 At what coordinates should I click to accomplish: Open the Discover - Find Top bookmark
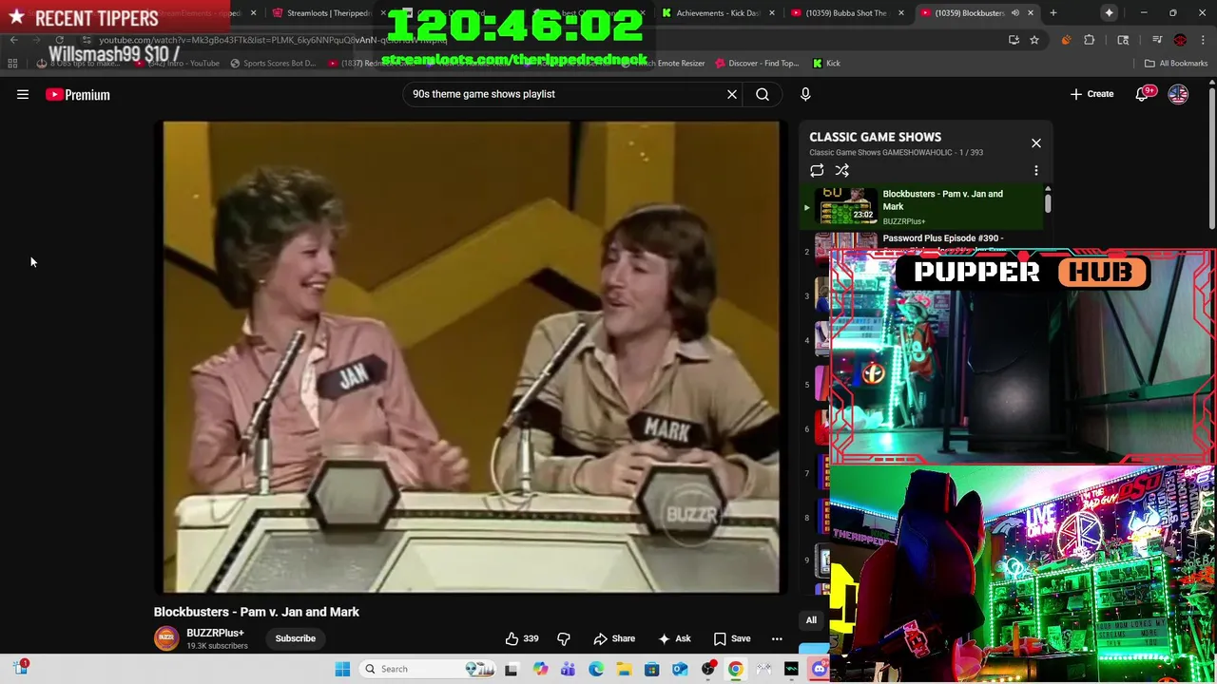click(756, 64)
